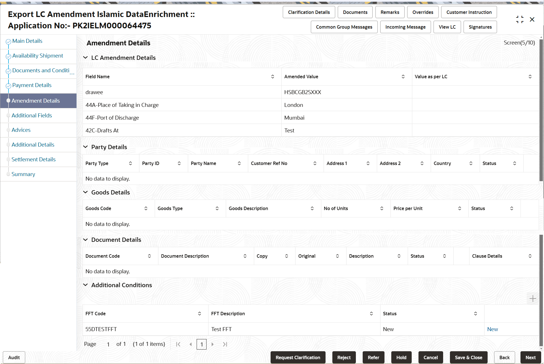
Task: Sort the Field Name column
Action: (x=272, y=77)
